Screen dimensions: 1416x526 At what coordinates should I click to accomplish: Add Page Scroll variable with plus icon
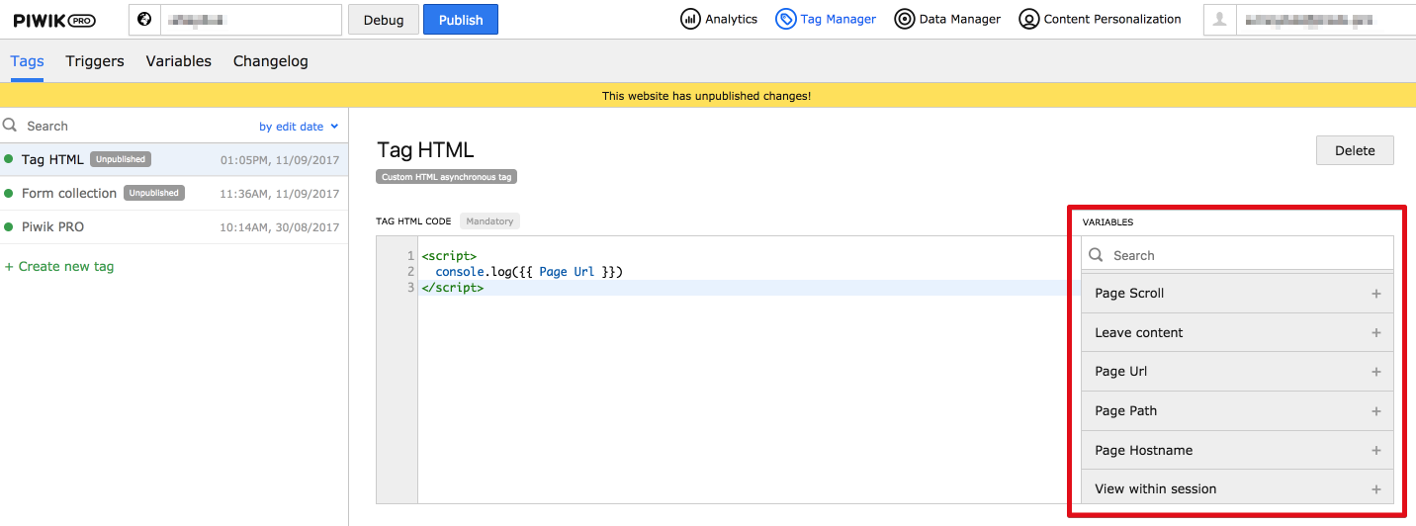[x=1375, y=294]
